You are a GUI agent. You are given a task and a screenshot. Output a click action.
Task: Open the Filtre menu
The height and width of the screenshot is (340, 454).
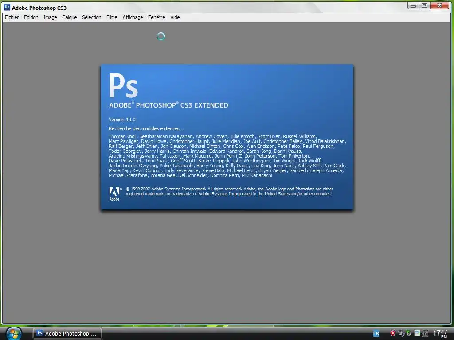pos(112,17)
